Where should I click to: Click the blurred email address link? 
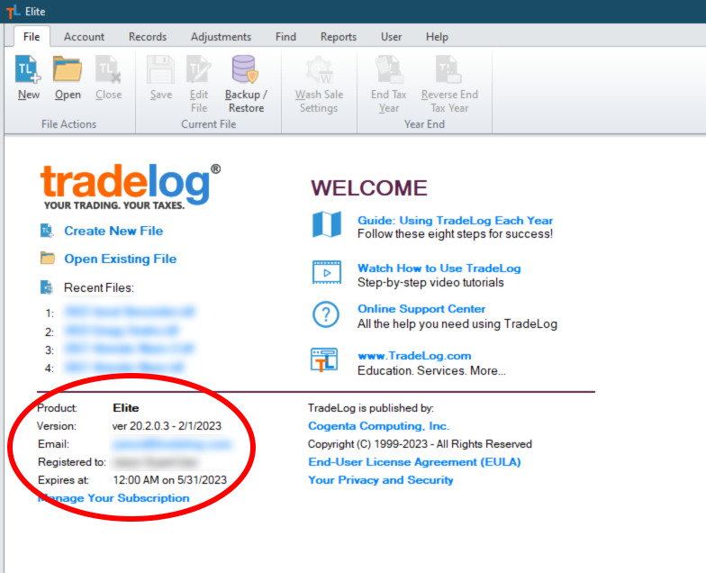172,444
